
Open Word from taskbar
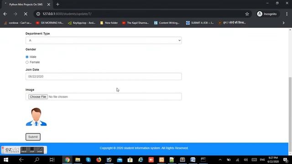[193, 160]
